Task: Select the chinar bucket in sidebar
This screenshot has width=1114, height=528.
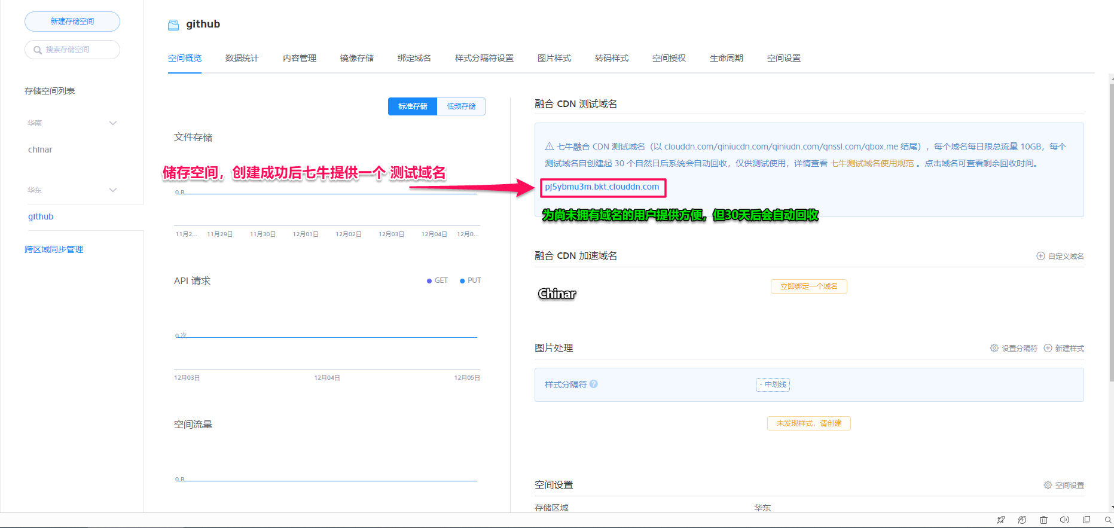Action: (40, 149)
